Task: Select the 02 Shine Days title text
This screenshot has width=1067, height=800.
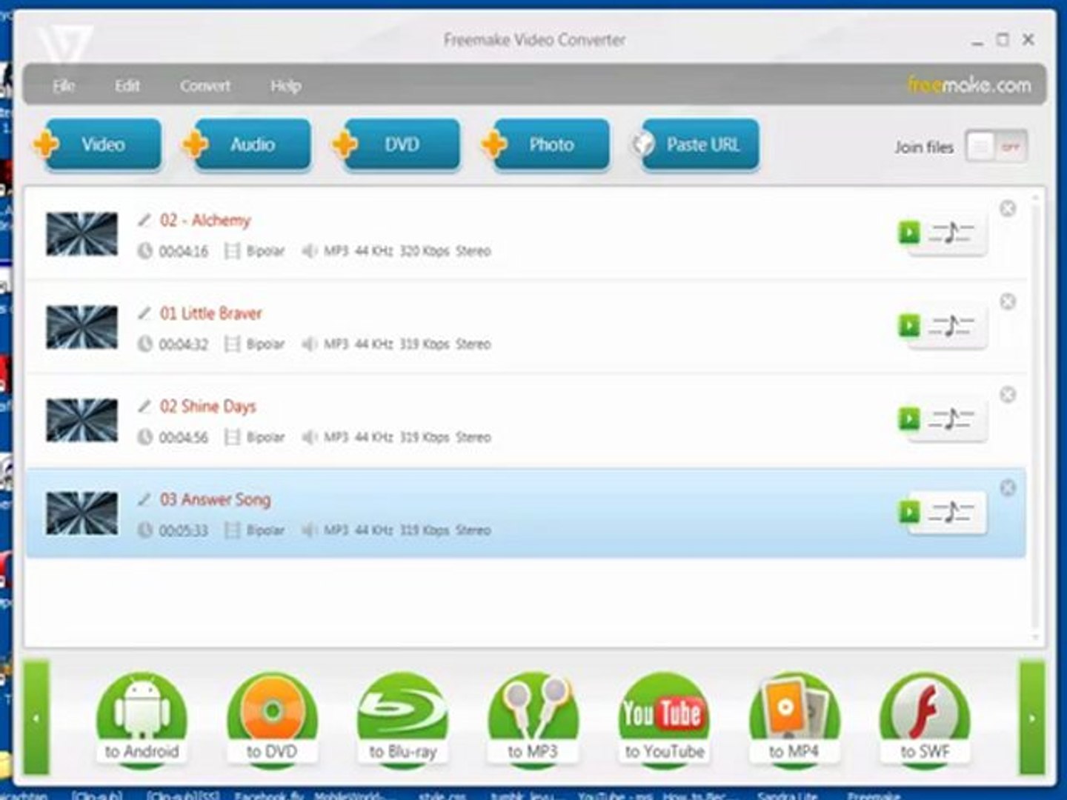Action: click(x=208, y=407)
